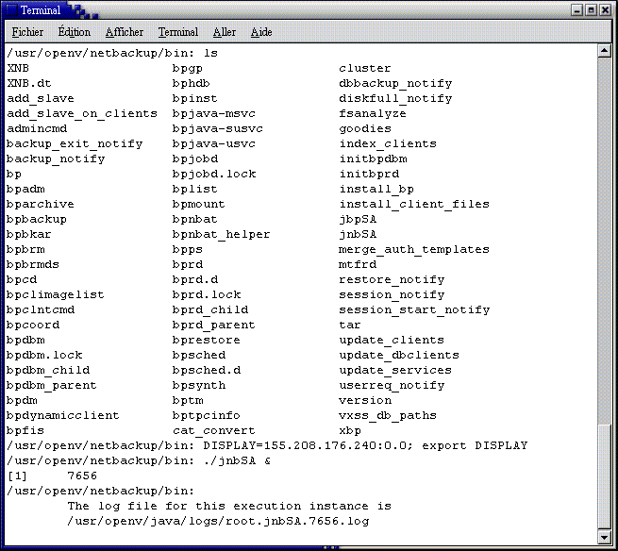Click the entry fsanalyze
This screenshot has width=618, height=551.
pyautogui.click(x=373, y=114)
